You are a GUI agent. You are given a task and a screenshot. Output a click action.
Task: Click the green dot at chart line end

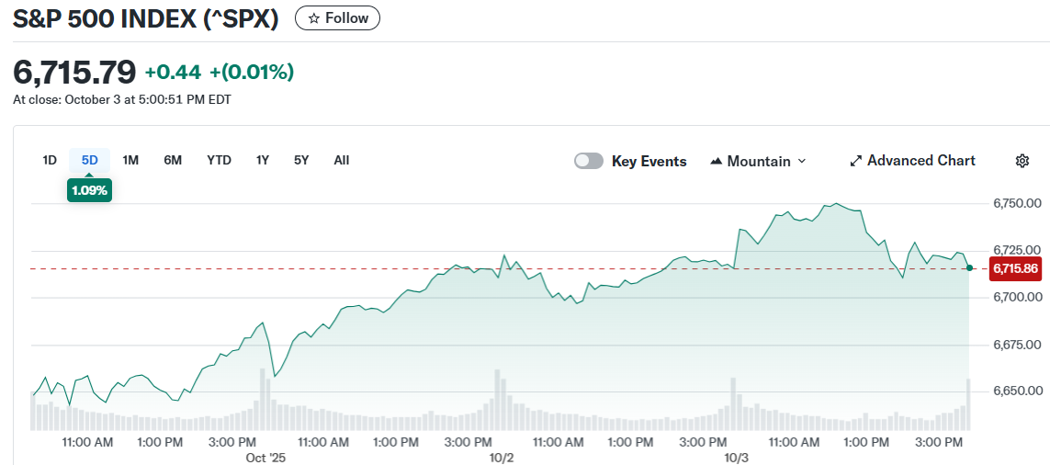(x=970, y=267)
